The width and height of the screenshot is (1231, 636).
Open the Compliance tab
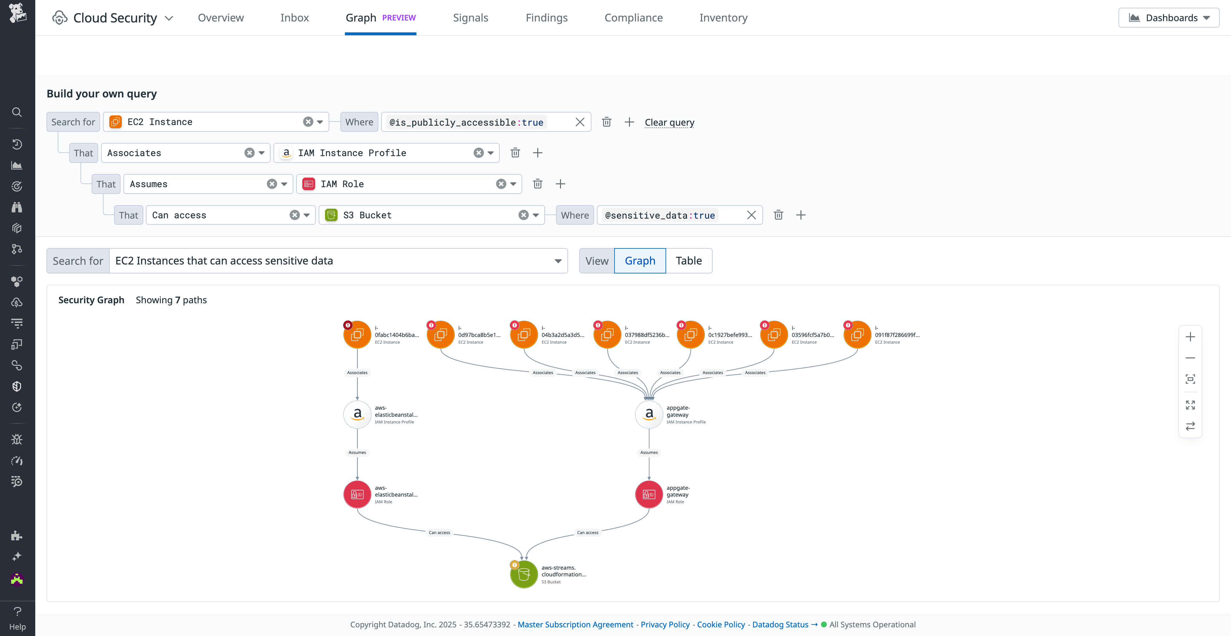tap(634, 17)
